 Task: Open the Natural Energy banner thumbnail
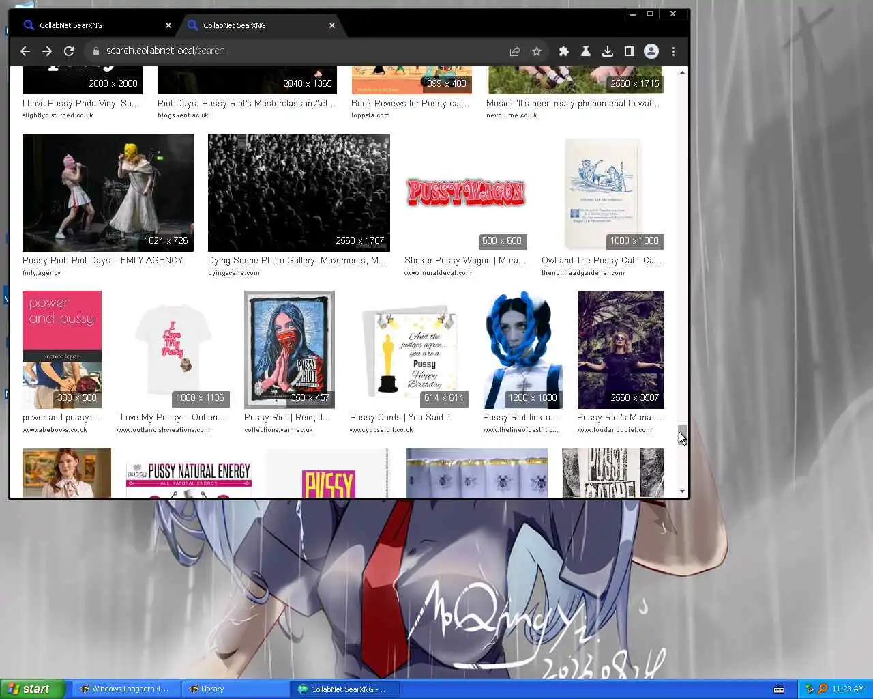click(x=189, y=473)
